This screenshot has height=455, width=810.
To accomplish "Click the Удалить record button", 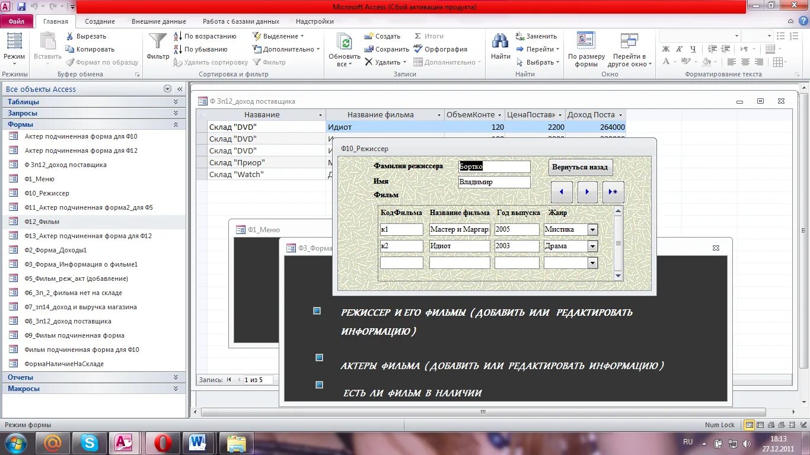I will (x=385, y=62).
